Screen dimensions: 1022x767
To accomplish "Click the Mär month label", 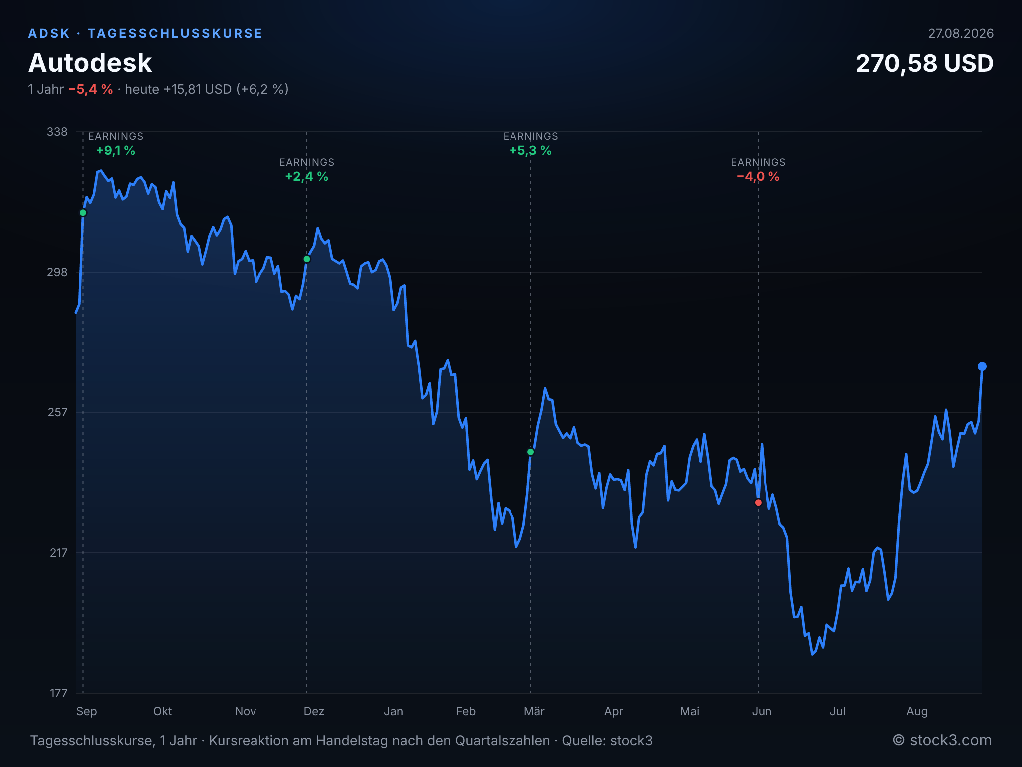I will [534, 711].
